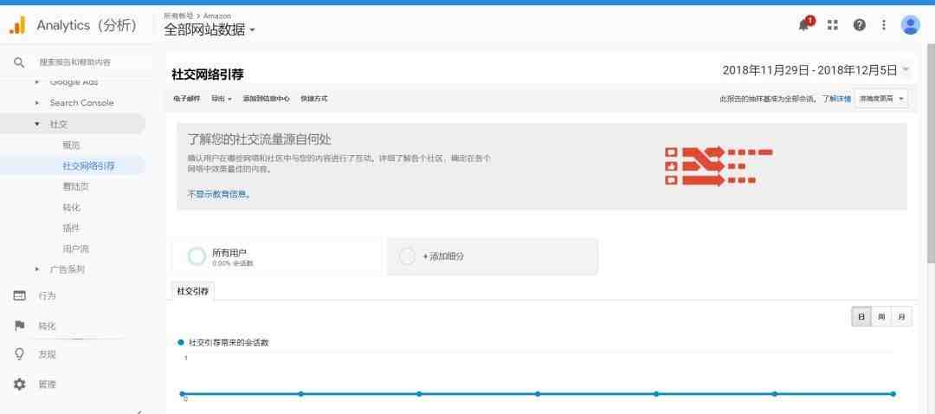Open the 导出 export dropdown
Viewport: 935px width, 414px height.
point(222,99)
